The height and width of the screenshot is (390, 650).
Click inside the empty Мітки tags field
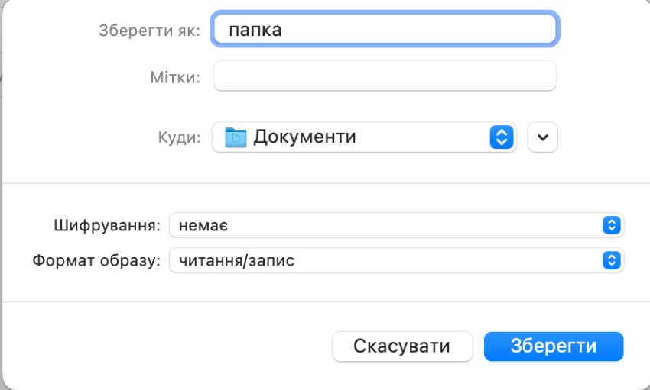[385, 76]
